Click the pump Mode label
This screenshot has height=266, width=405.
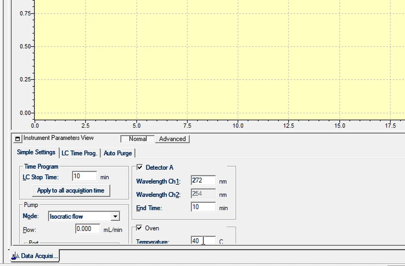pos(31,216)
